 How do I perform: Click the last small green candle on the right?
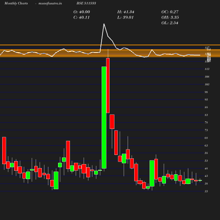point(200,180)
